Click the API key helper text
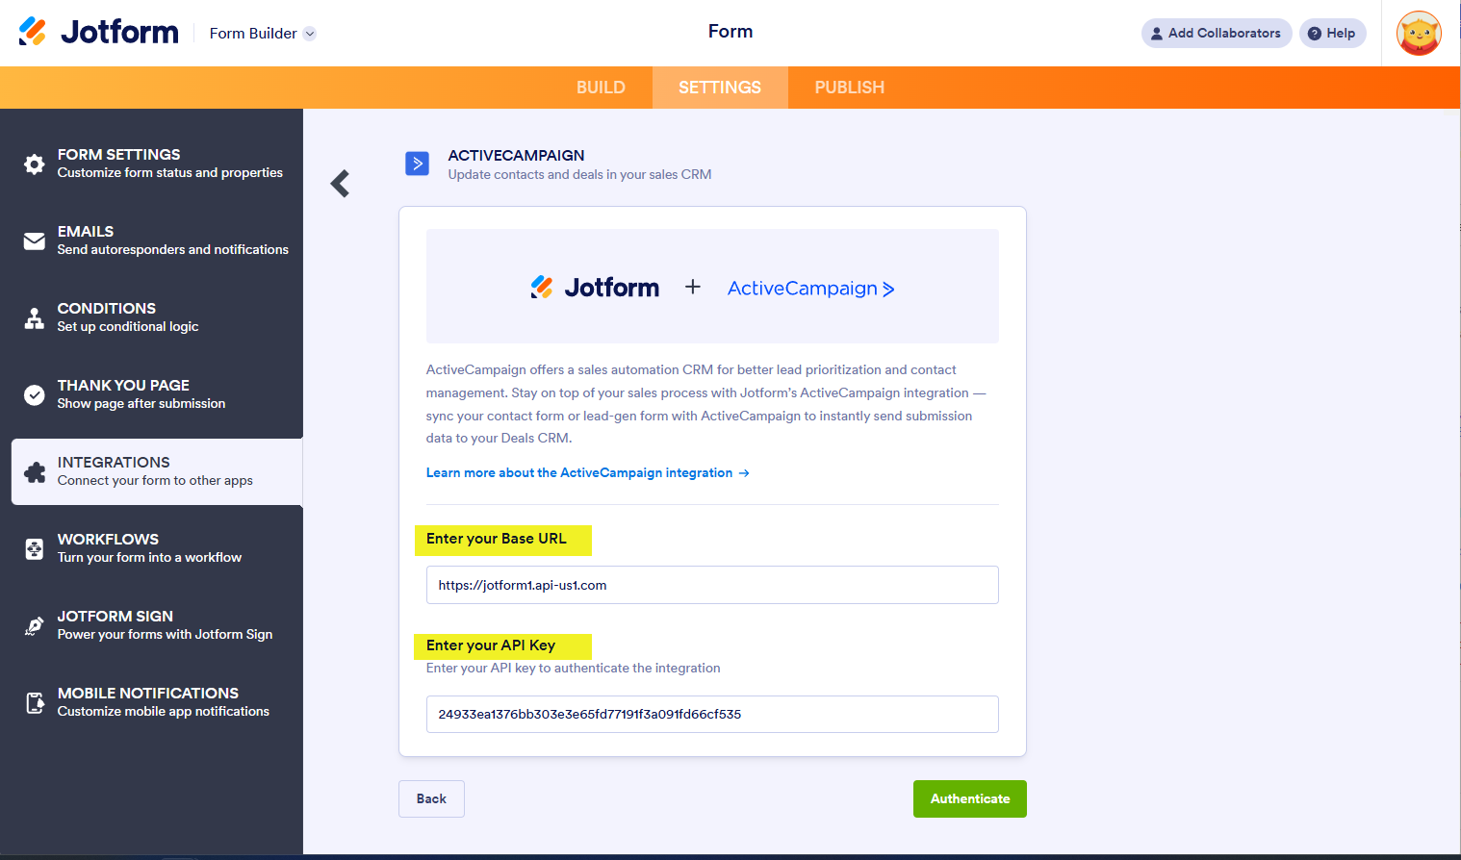The height and width of the screenshot is (860, 1461). tap(573, 668)
